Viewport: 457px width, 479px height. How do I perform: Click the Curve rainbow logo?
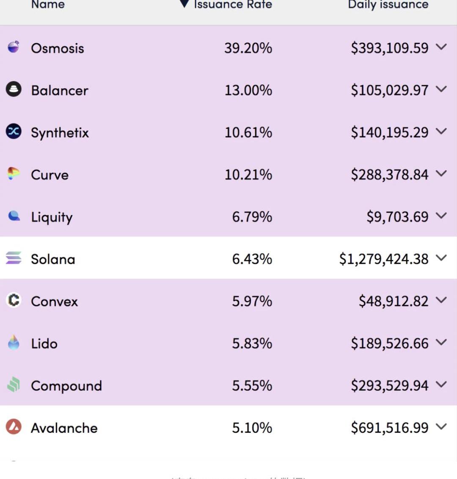14,174
